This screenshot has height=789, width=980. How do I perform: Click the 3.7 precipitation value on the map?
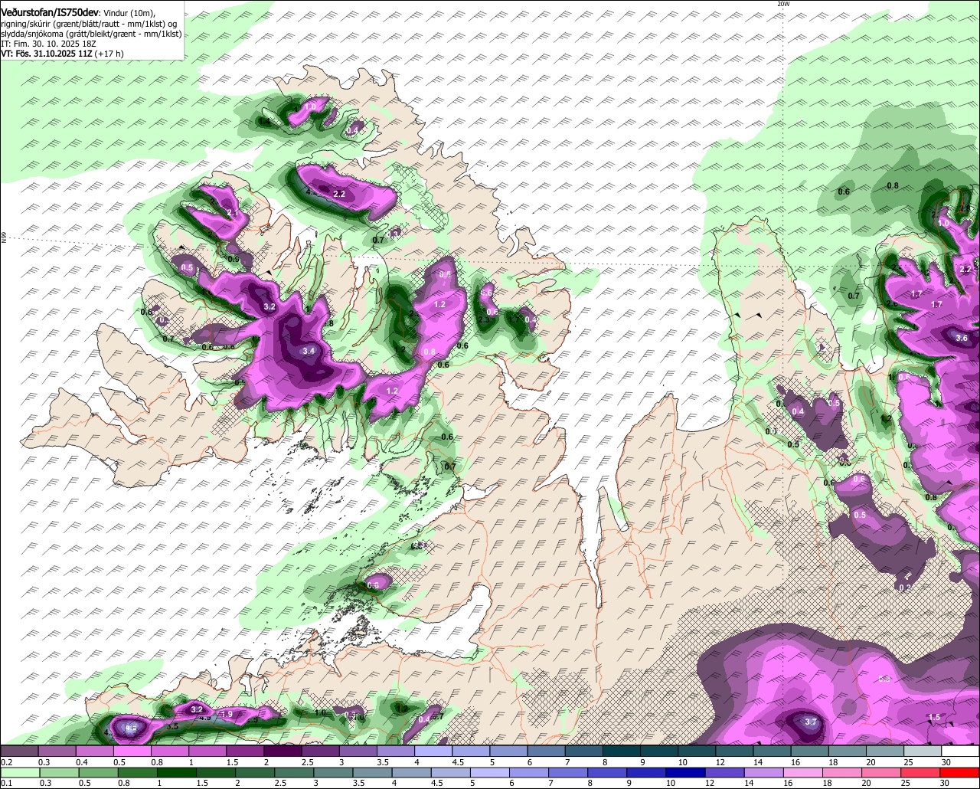(x=812, y=722)
